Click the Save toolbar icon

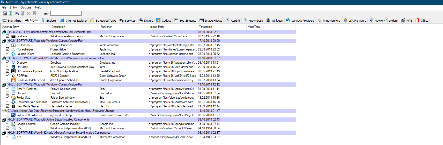pos(5,13)
